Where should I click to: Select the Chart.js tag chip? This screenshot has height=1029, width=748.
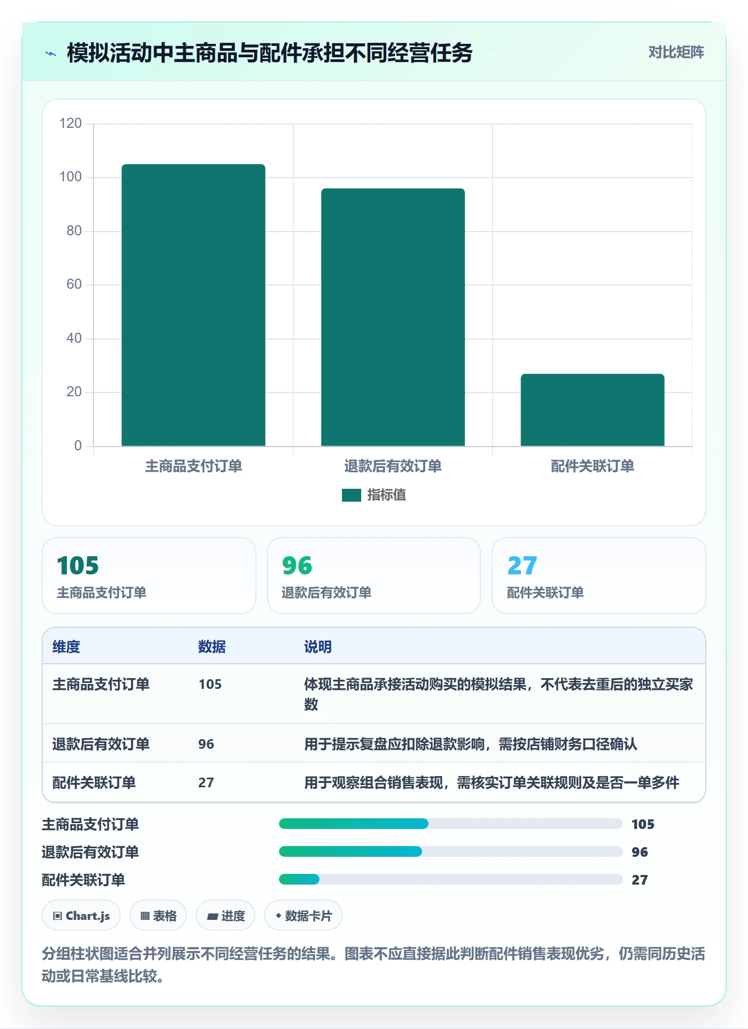(x=81, y=916)
